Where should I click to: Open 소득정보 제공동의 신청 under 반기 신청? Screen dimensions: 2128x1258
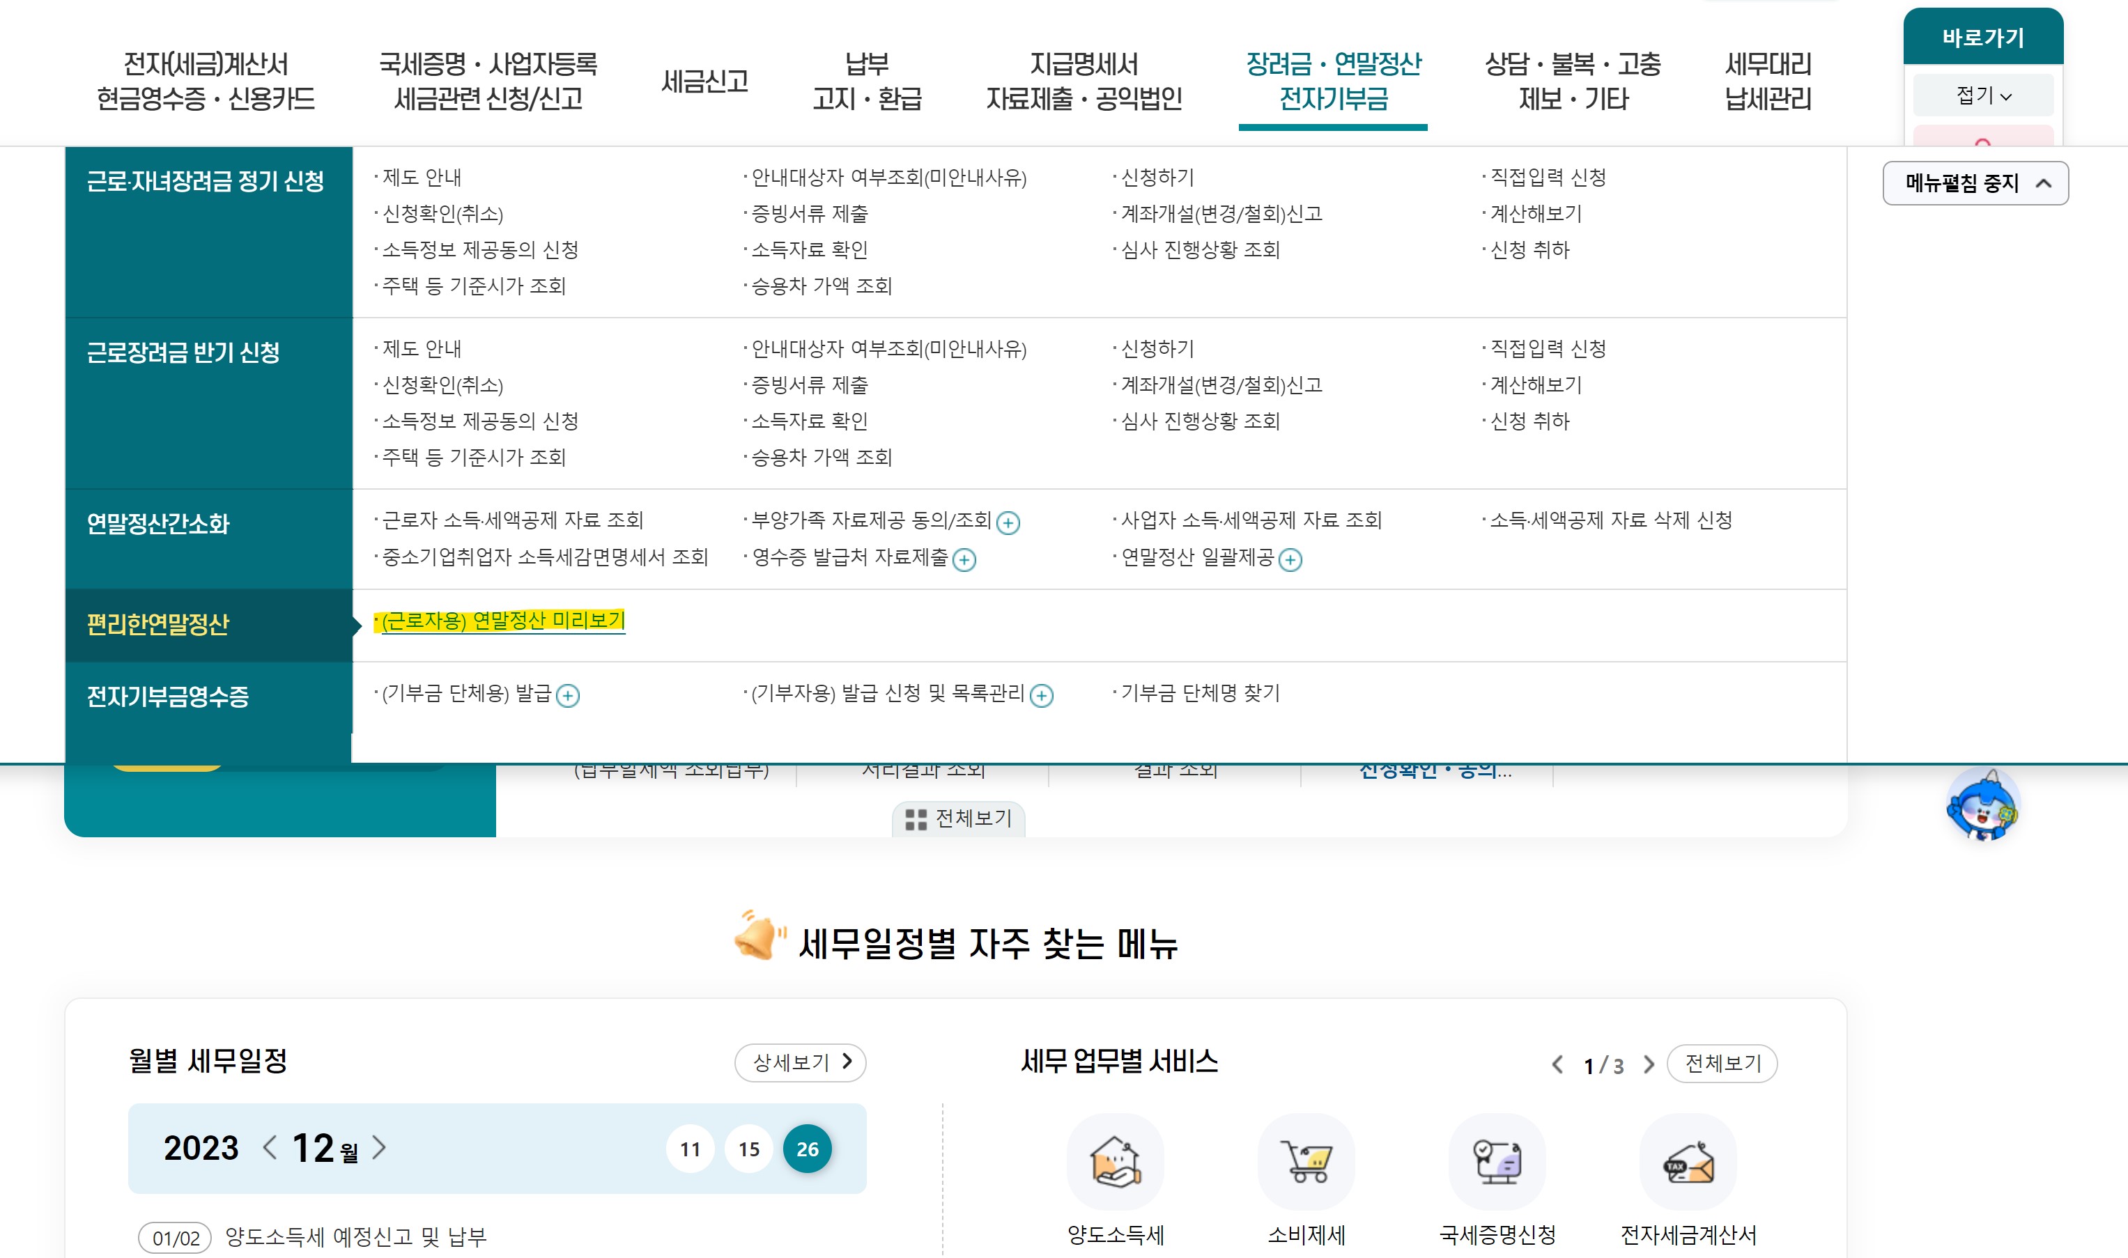coord(480,422)
